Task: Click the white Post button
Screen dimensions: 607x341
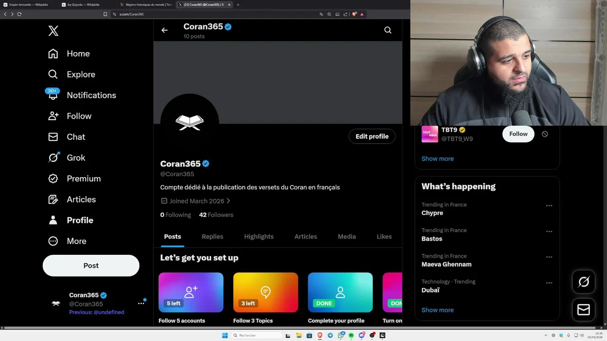Action: pyautogui.click(x=91, y=266)
